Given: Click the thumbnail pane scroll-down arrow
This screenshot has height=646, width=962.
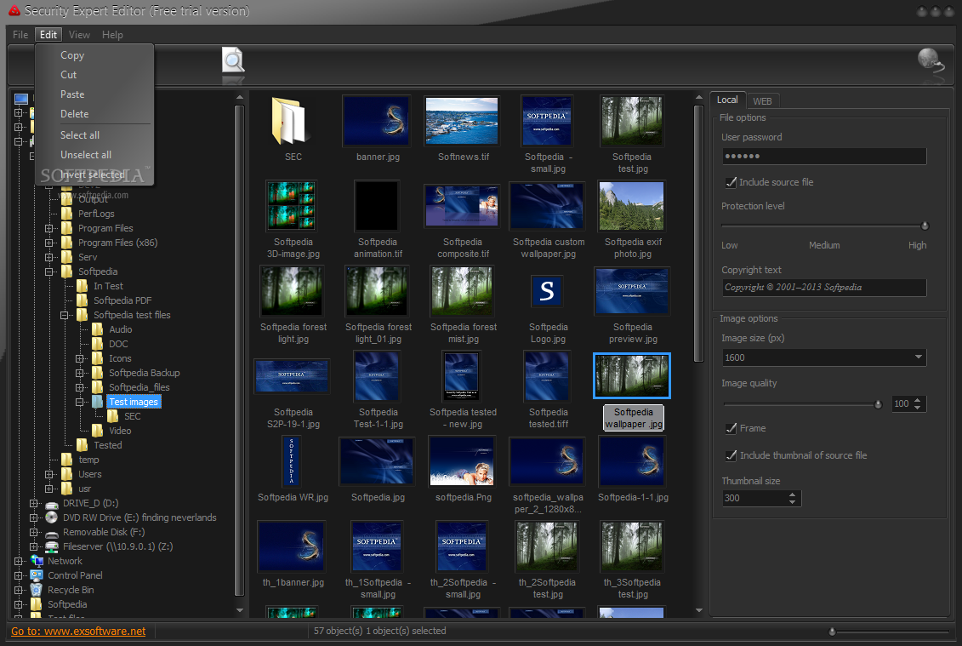Looking at the screenshot, I should pos(699,610).
